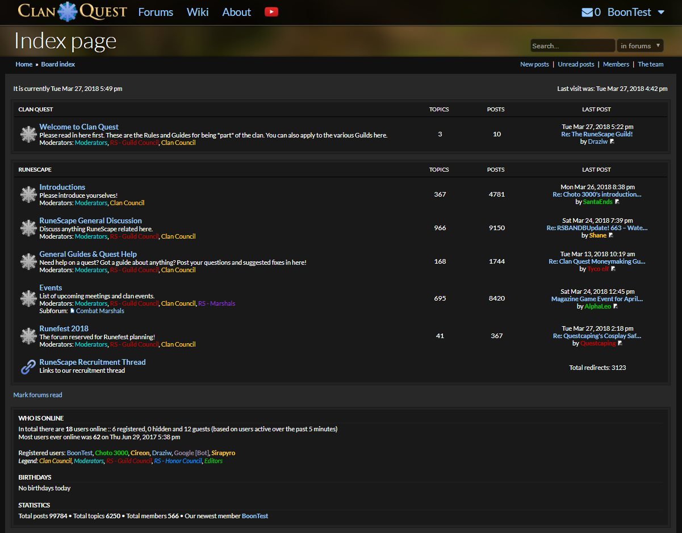
Task: Select the 966 topics count
Action: click(440, 228)
